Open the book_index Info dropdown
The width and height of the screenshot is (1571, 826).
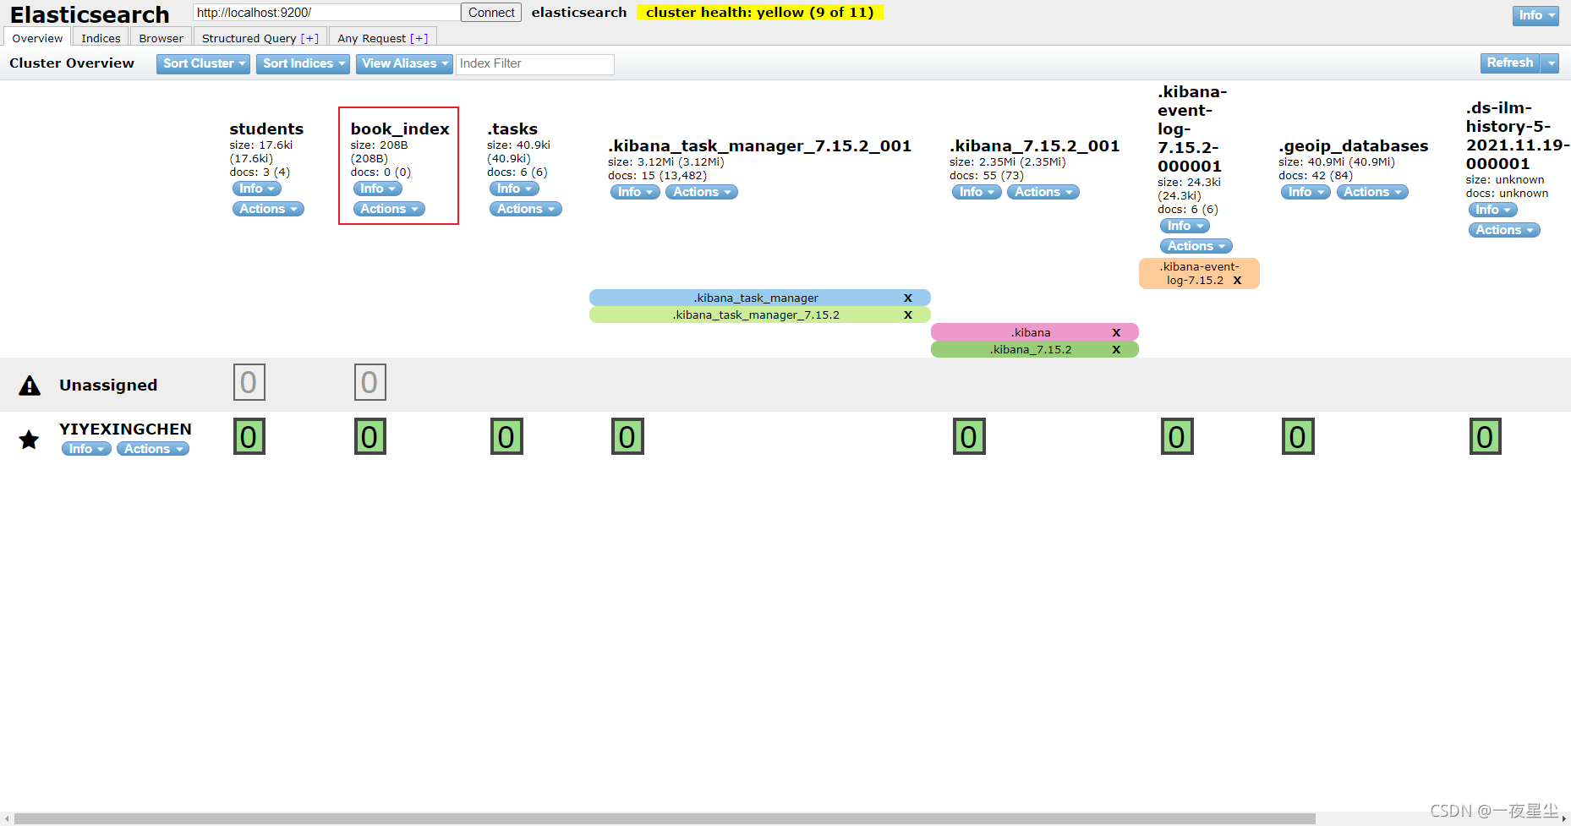377,189
